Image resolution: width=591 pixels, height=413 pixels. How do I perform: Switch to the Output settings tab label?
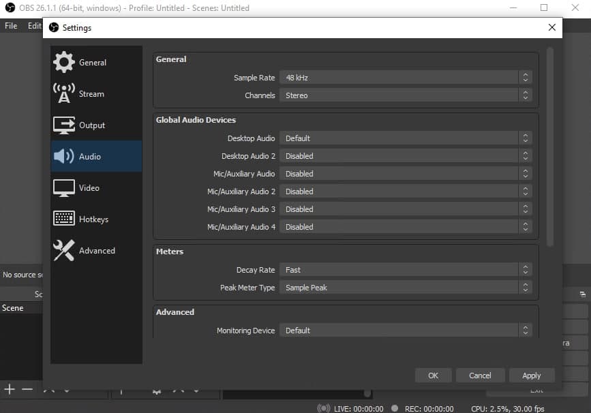tap(92, 125)
